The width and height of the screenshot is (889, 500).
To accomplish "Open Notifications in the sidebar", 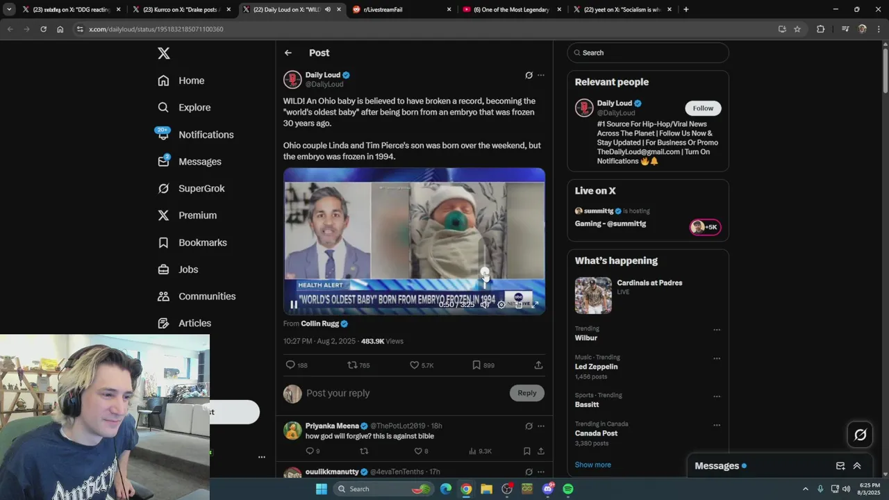I will [x=195, y=135].
